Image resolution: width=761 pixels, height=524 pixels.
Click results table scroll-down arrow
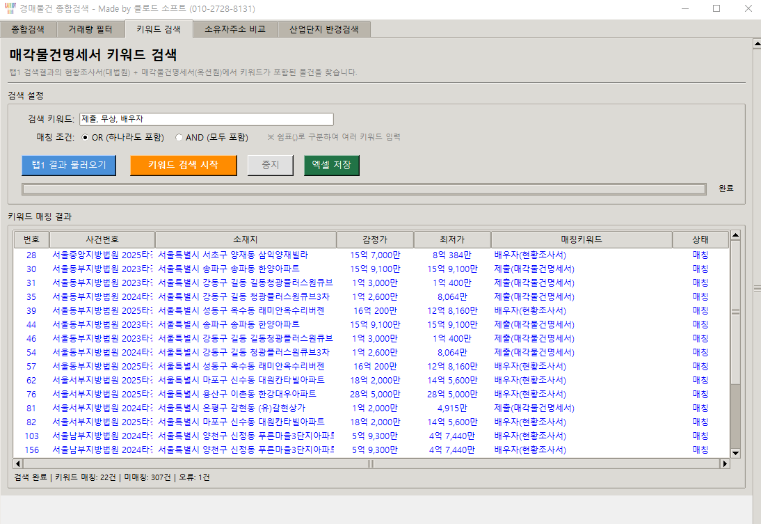(x=735, y=452)
